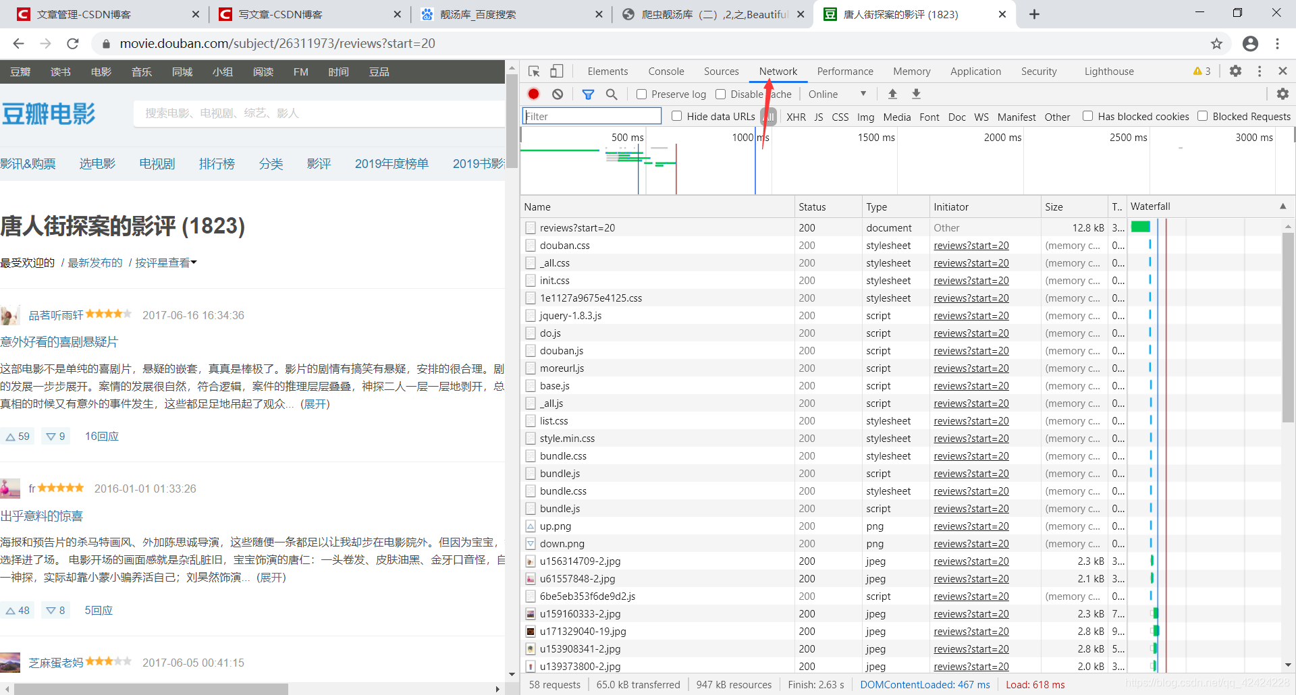Close the DevTools panel
The image size is (1296, 695).
(x=1283, y=71)
